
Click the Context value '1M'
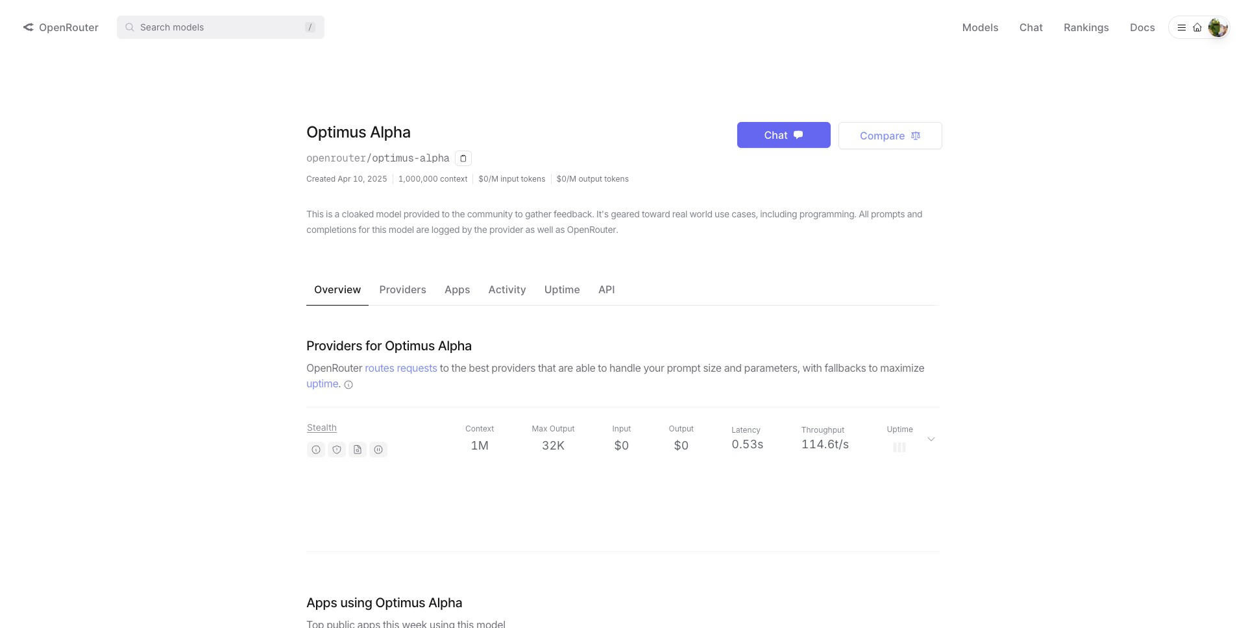[x=480, y=446]
